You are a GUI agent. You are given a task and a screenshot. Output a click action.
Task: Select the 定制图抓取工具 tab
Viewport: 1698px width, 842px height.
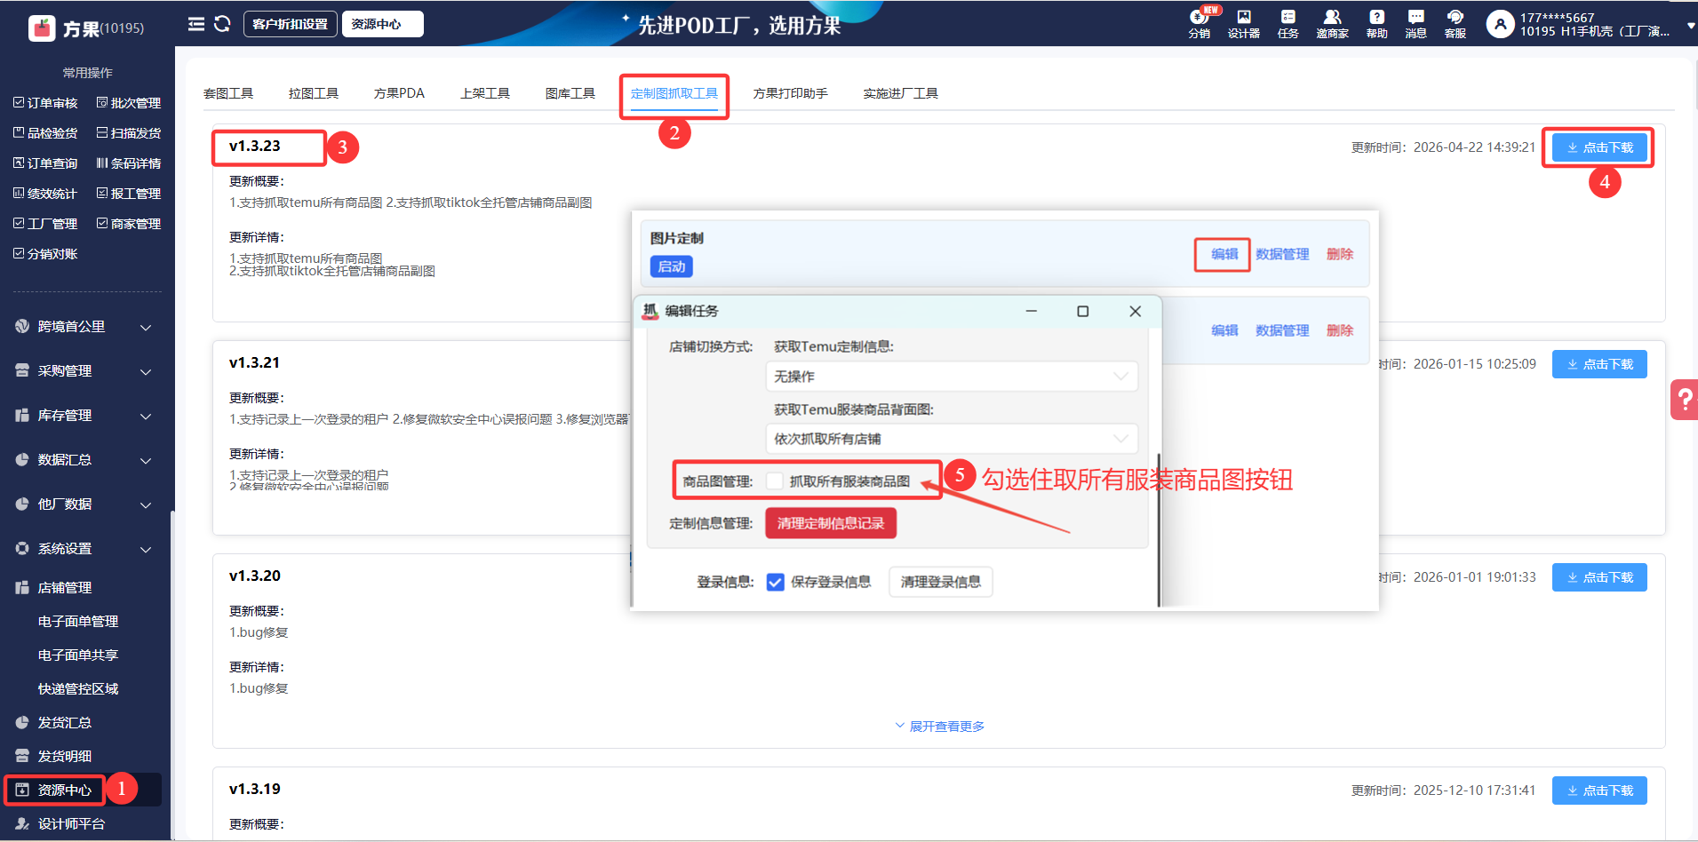(674, 93)
